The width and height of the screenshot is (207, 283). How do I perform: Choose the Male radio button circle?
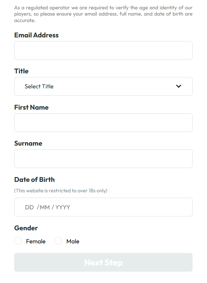(58, 241)
